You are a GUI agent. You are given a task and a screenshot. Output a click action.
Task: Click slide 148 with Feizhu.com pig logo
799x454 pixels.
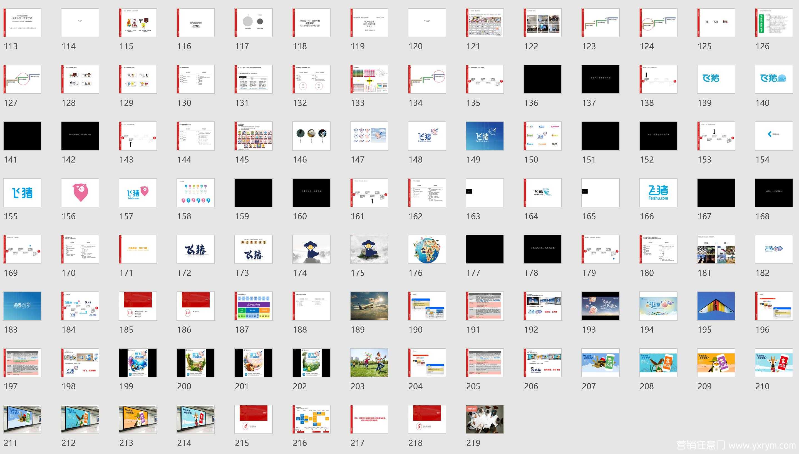tap(427, 136)
